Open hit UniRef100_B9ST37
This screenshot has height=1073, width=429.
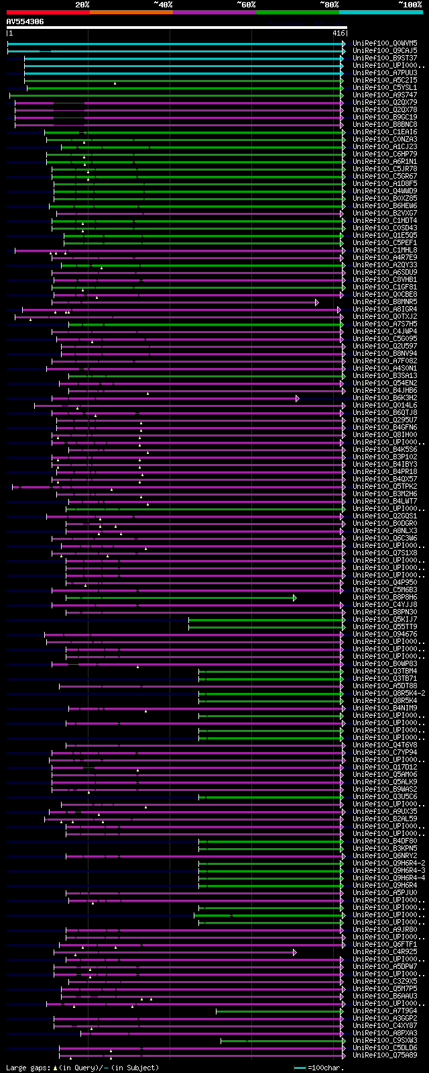click(x=385, y=58)
